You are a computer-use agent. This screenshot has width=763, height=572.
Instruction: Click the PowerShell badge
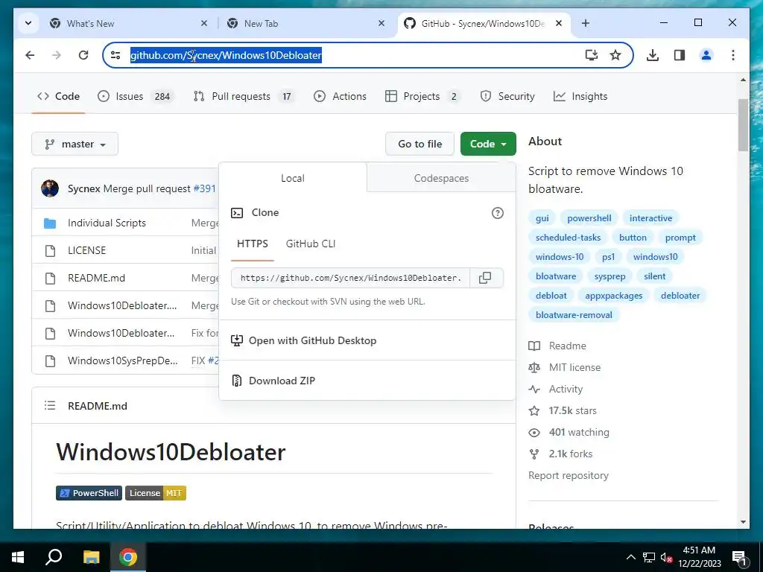tap(88, 493)
